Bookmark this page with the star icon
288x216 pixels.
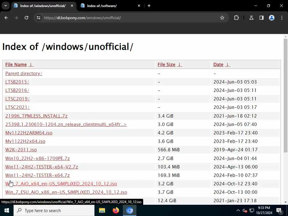pyautogui.click(x=222, y=18)
